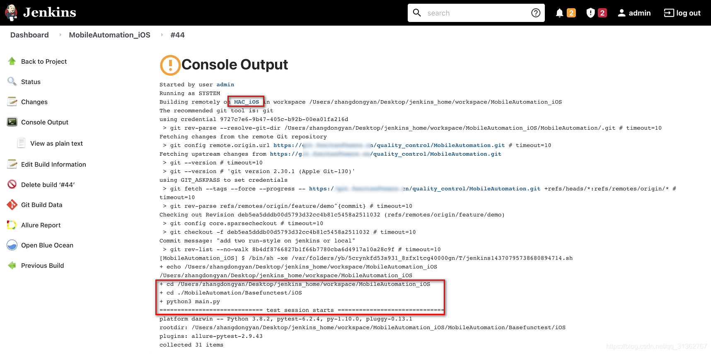The image size is (711, 354).
Task: Open Blue Ocean view
Action: click(47, 245)
